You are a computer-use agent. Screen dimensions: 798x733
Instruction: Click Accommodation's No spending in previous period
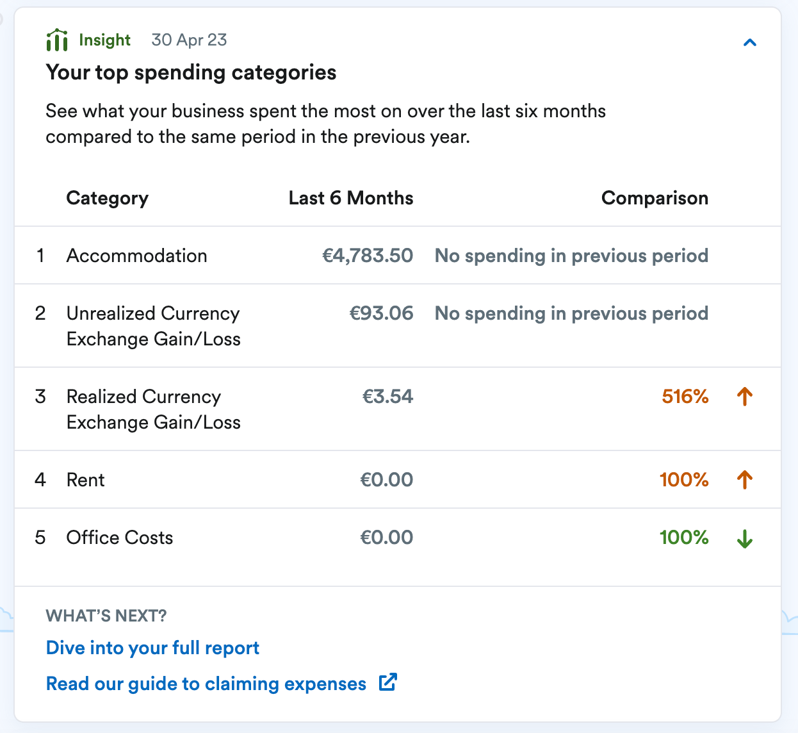571,256
